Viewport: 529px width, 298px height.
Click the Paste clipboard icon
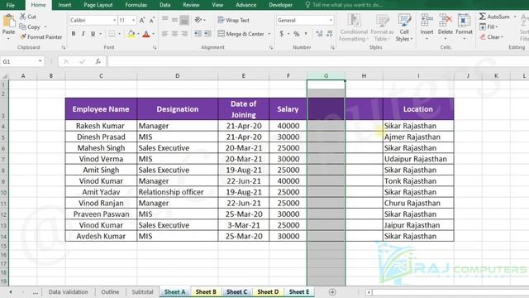8,22
